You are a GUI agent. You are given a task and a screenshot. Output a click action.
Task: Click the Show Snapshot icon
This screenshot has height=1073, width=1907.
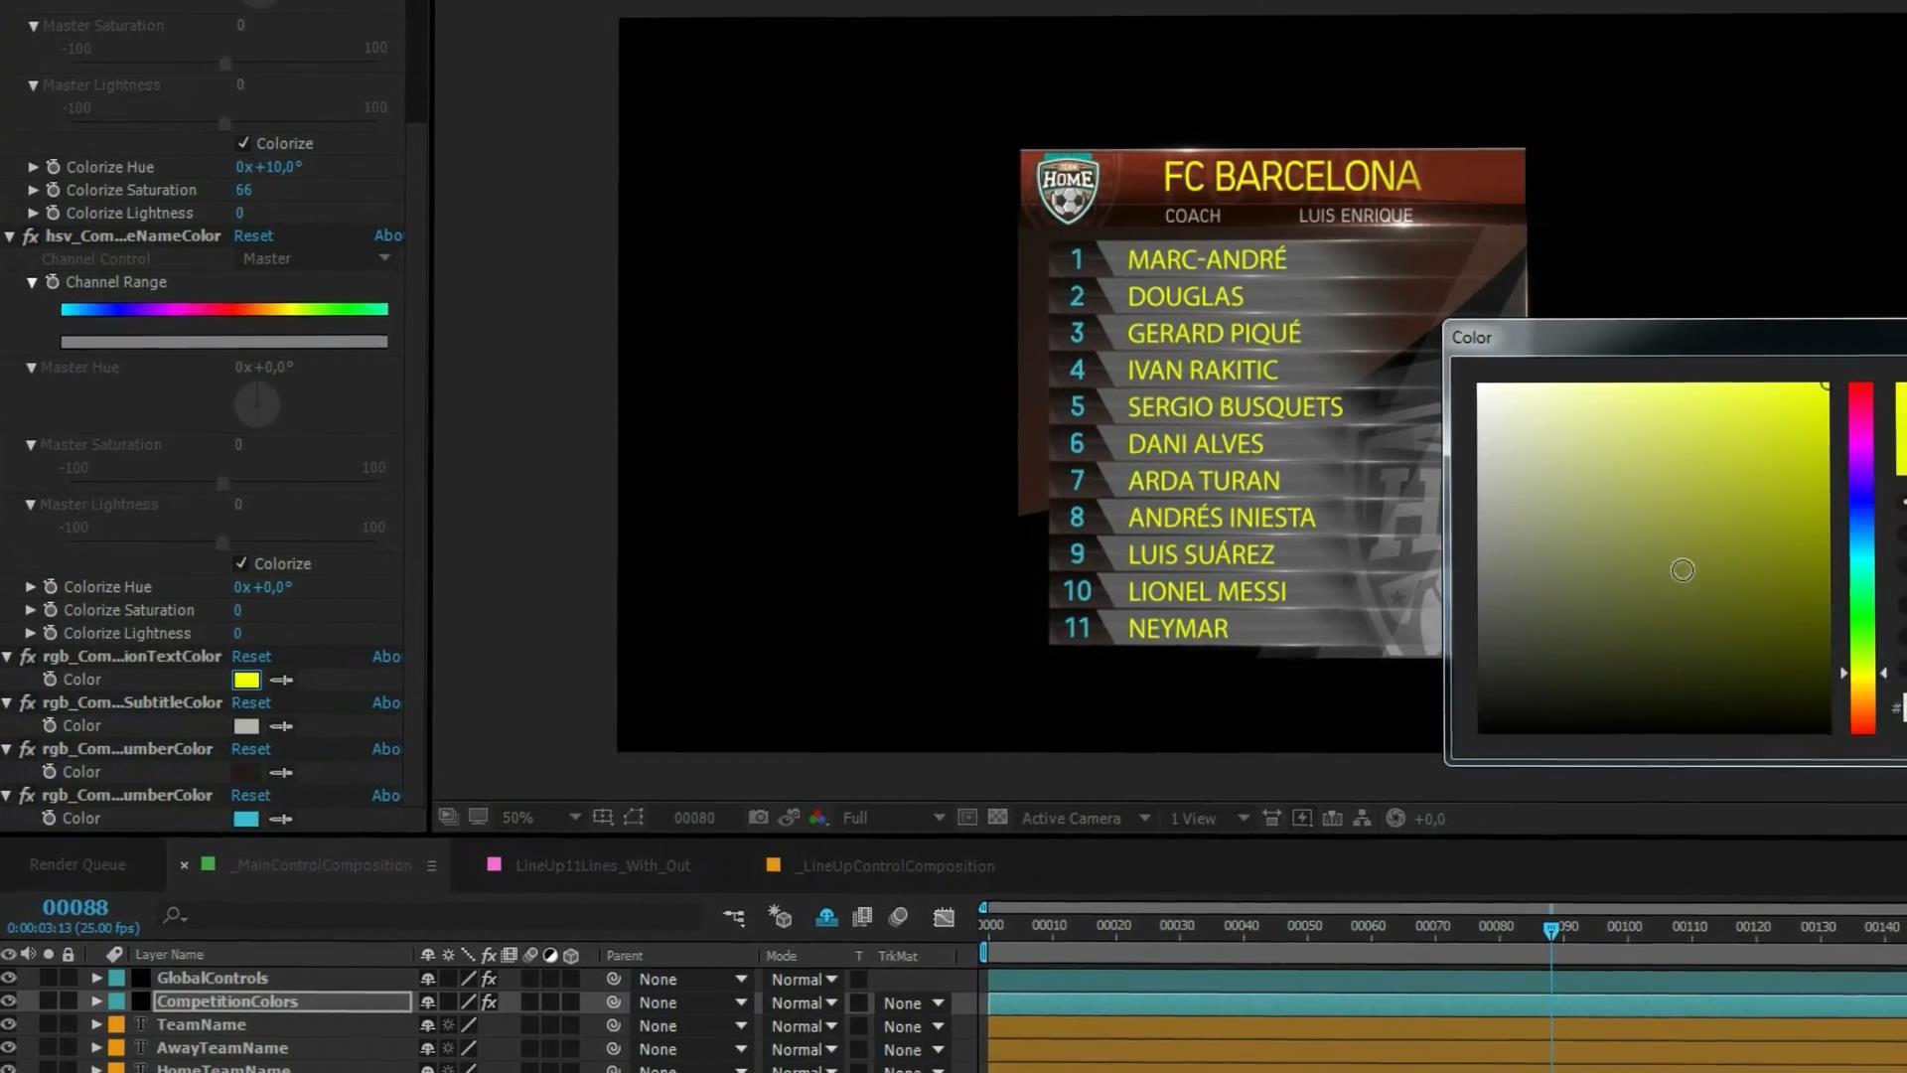789,817
